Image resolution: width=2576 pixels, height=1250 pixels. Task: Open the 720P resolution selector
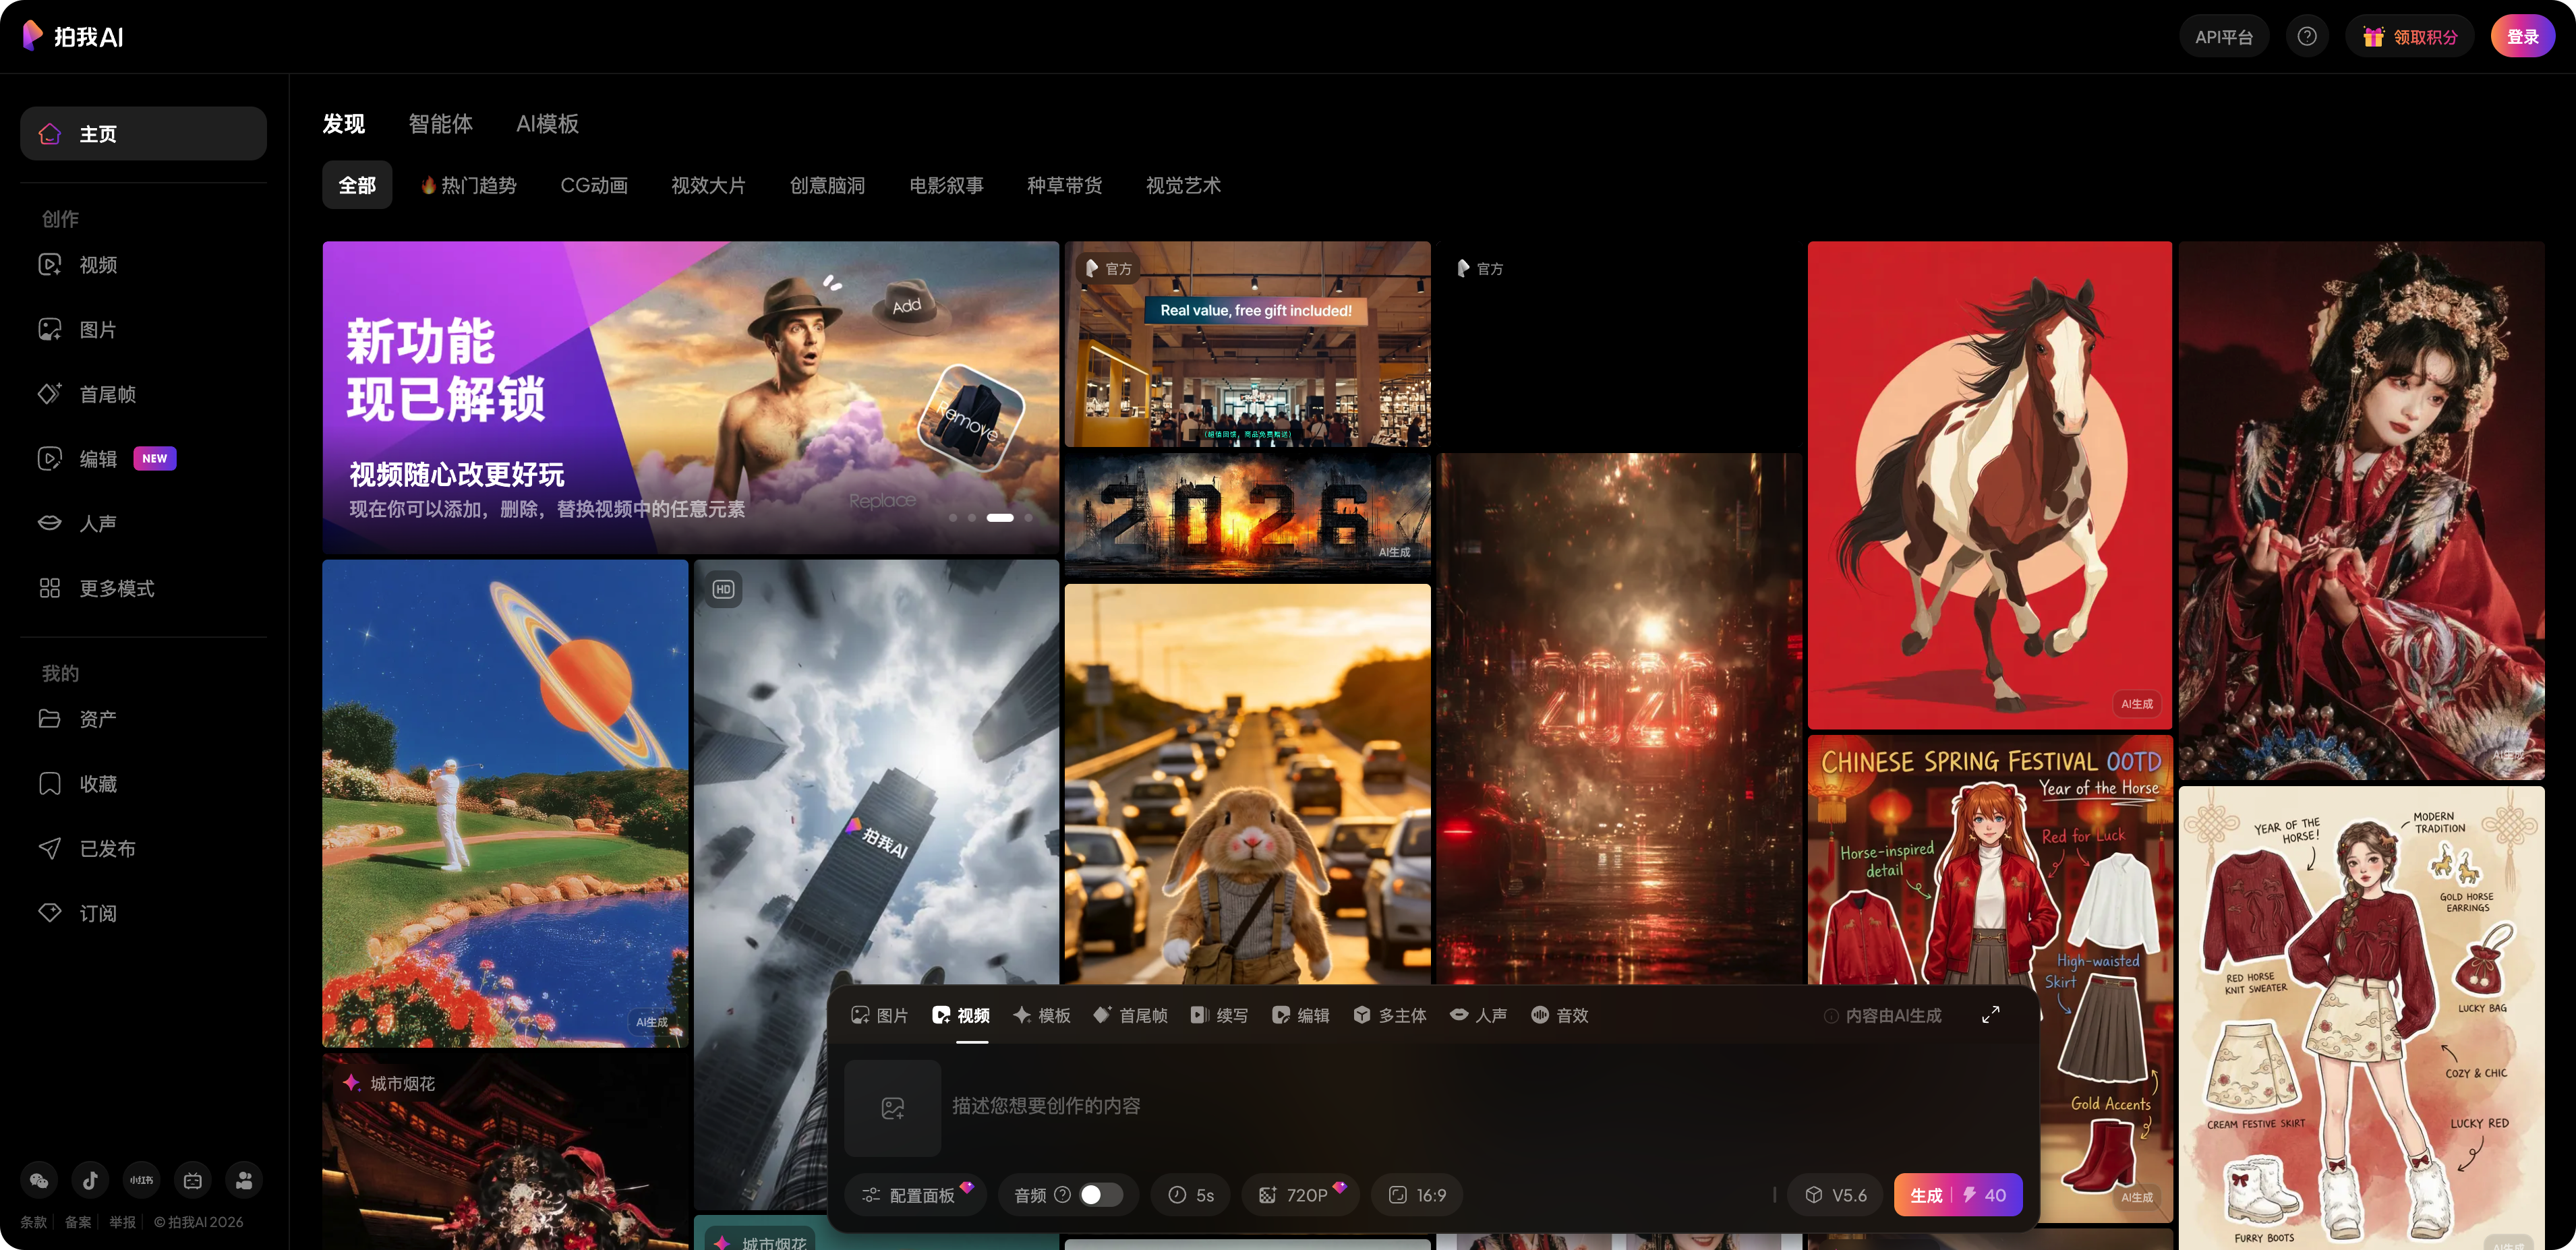tap(1300, 1195)
